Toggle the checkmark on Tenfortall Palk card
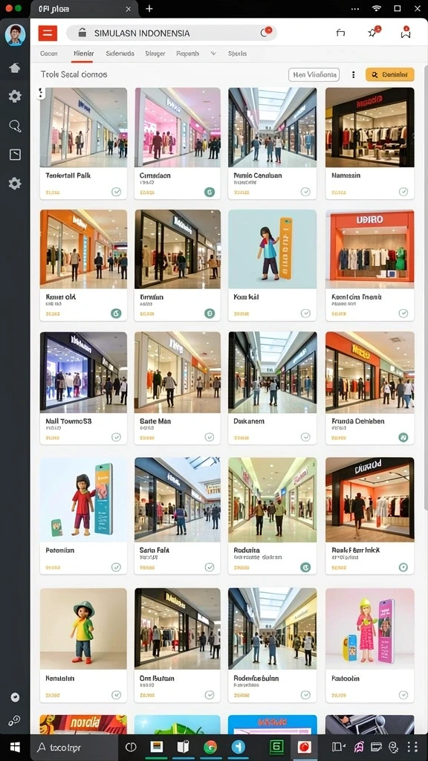This screenshot has width=428, height=761. pos(116,191)
